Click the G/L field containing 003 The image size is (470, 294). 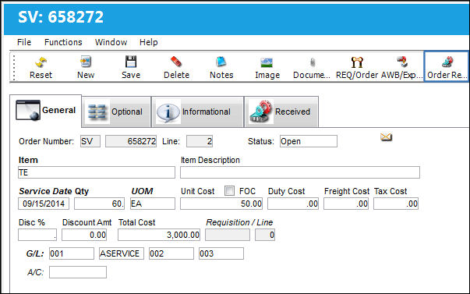pos(221,253)
